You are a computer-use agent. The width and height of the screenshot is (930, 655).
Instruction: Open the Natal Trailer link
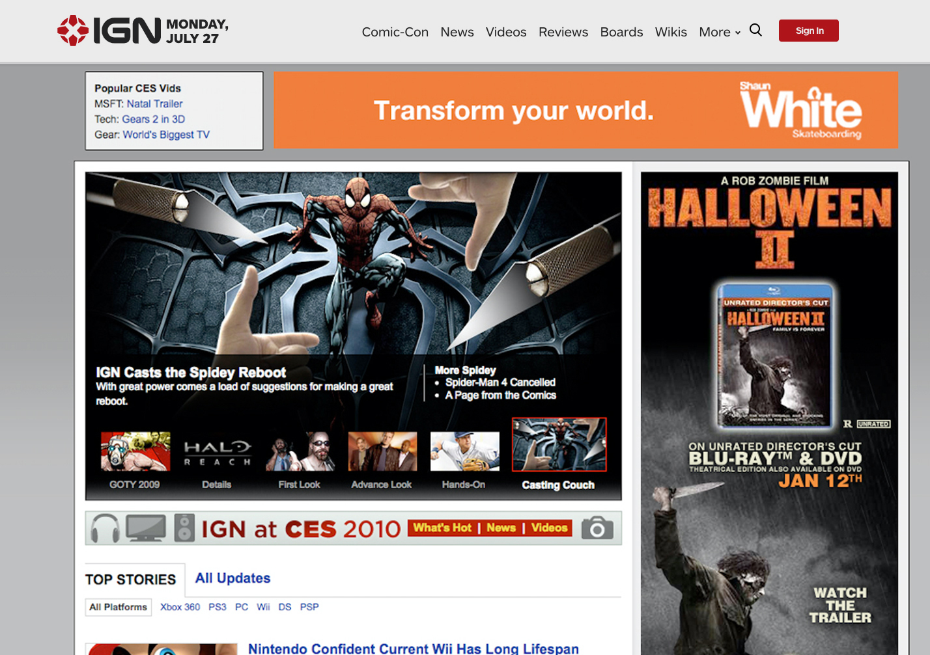pos(154,103)
